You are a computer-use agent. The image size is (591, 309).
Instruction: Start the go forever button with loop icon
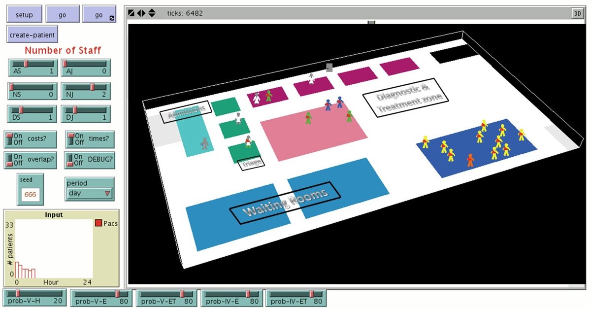99,15
